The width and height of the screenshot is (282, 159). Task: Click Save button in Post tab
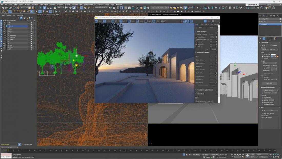[201, 28]
